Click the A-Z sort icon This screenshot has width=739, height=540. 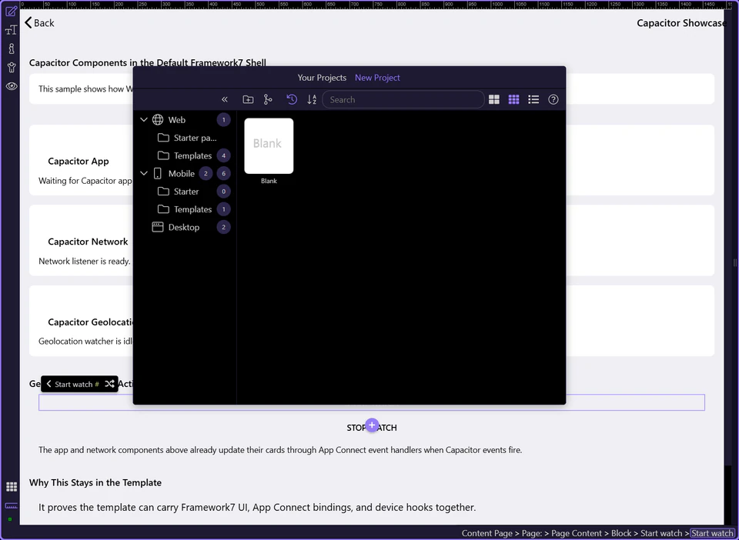pyautogui.click(x=312, y=99)
